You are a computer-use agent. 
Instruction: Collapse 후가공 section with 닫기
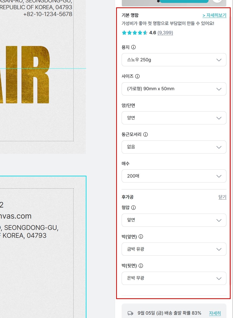[x=222, y=197]
